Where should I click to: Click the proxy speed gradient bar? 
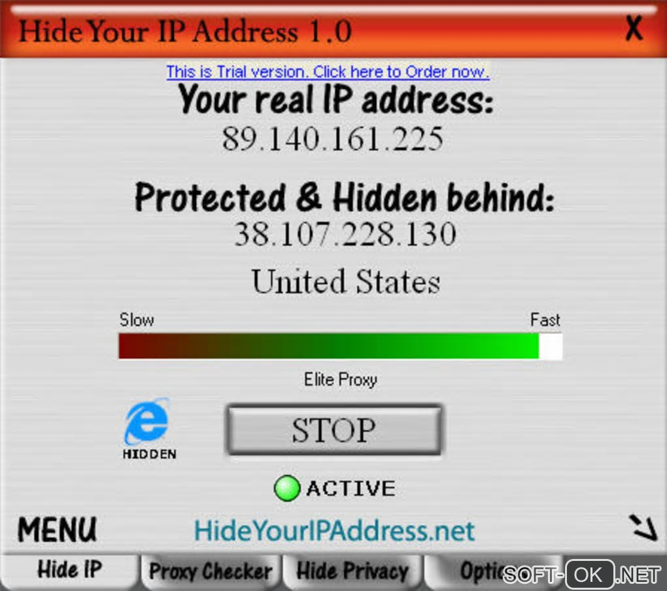pyautogui.click(x=340, y=346)
